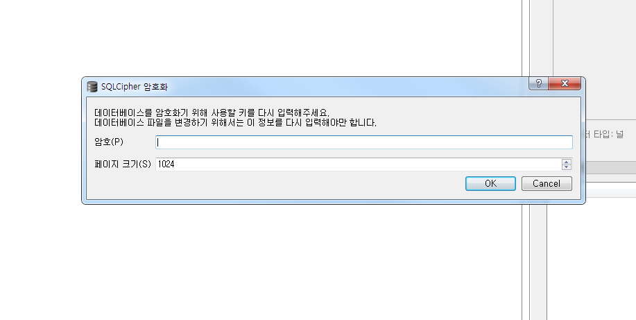This screenshot has height=320, width=636.
Task: Open the question mark help button
Action: (539, 84)
